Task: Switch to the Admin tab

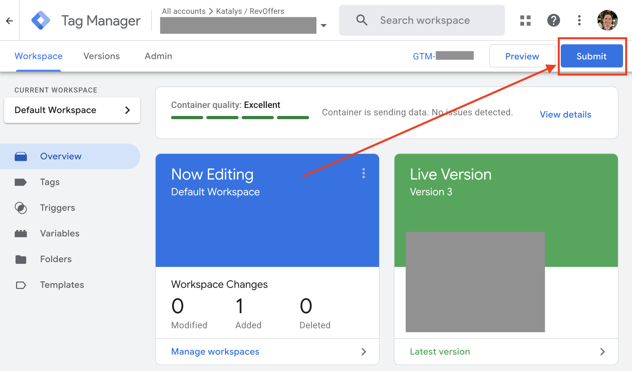Action: (x=158, y=56)
